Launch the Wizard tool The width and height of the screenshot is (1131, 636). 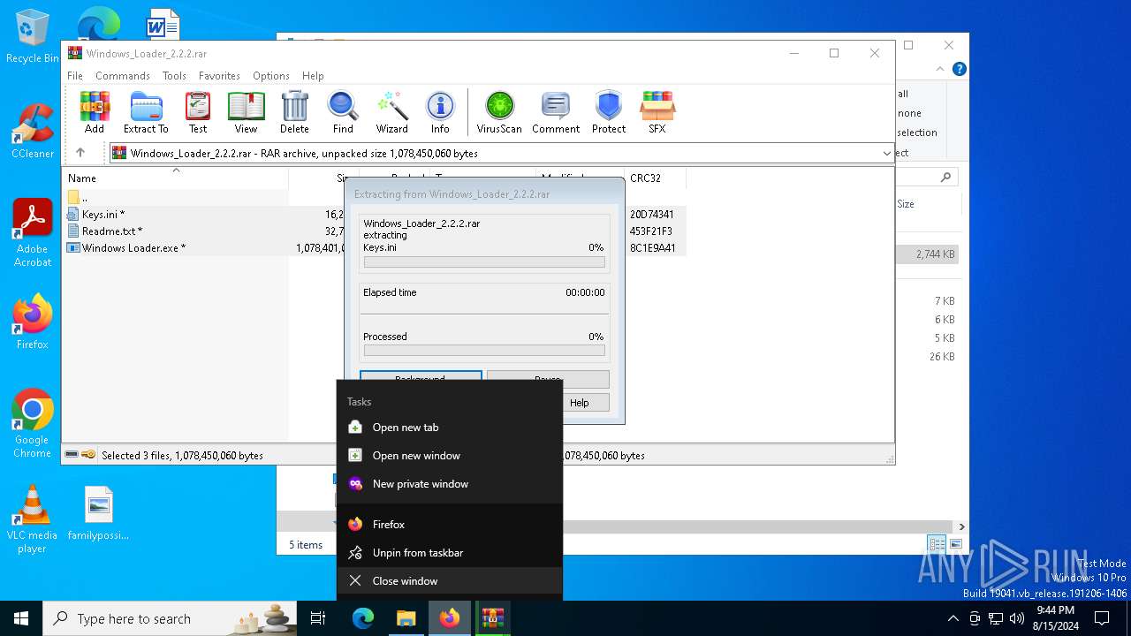coord(391,112)
